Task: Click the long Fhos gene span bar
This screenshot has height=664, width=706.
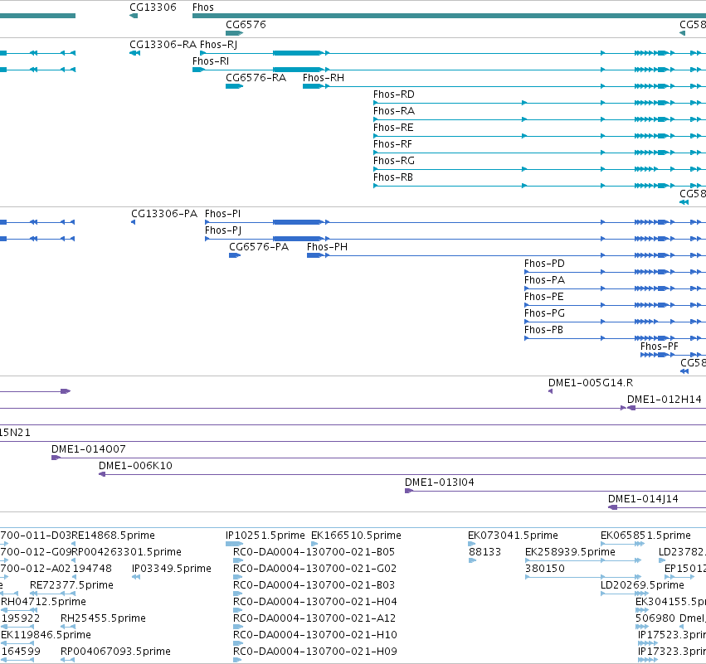Action: pyautogui.click(x=449, y=16)
